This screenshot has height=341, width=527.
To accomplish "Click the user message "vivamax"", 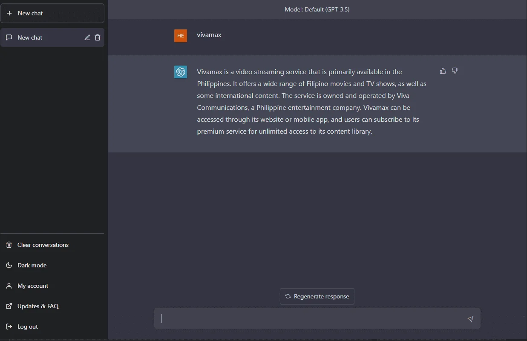I will 209,35.
